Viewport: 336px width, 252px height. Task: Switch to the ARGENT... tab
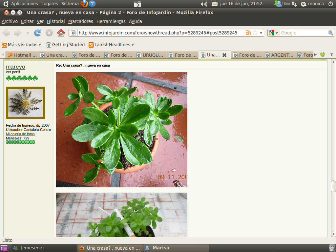[279, 55]
